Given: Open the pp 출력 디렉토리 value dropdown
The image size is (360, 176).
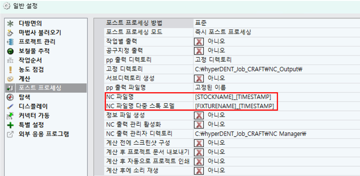Looking at the screenshot, I should point(274,60).
